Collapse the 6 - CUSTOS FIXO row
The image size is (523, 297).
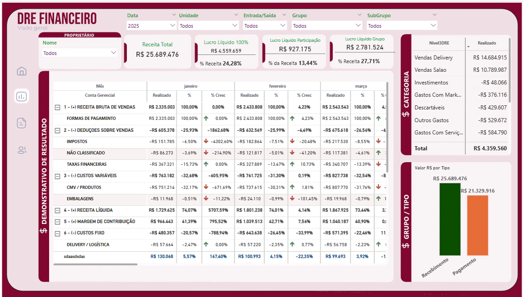(57, 233)
